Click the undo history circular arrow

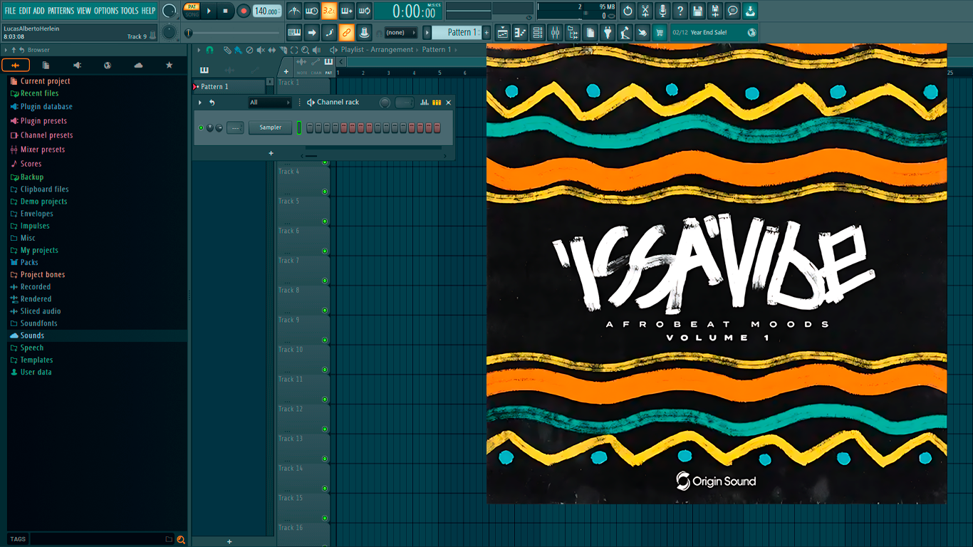[x=628, y=11]
